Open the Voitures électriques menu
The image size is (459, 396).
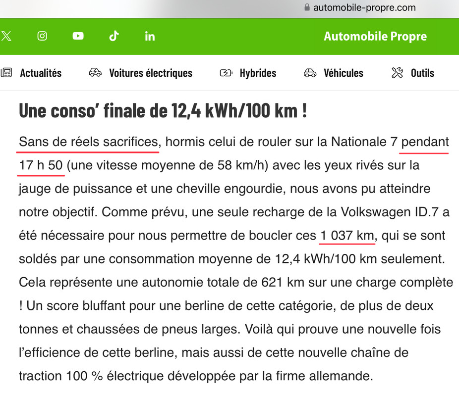point(151,73)
